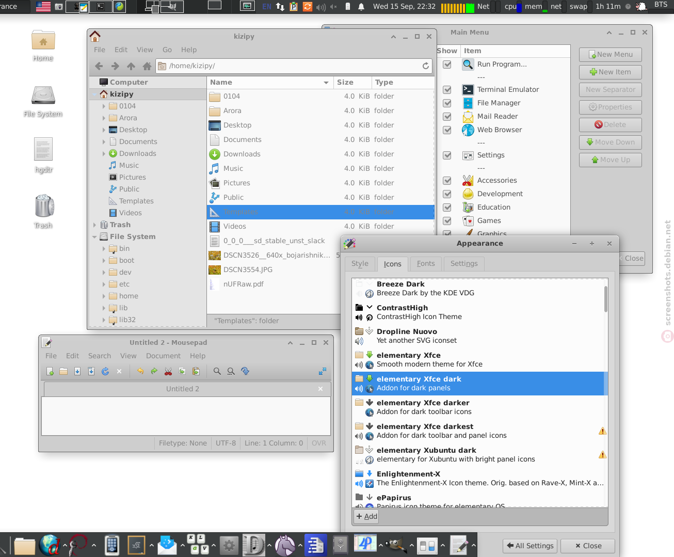Screen dimensions: 674x557
Task: Open the mail client icon in bottom panel
Action: point(167,545)
